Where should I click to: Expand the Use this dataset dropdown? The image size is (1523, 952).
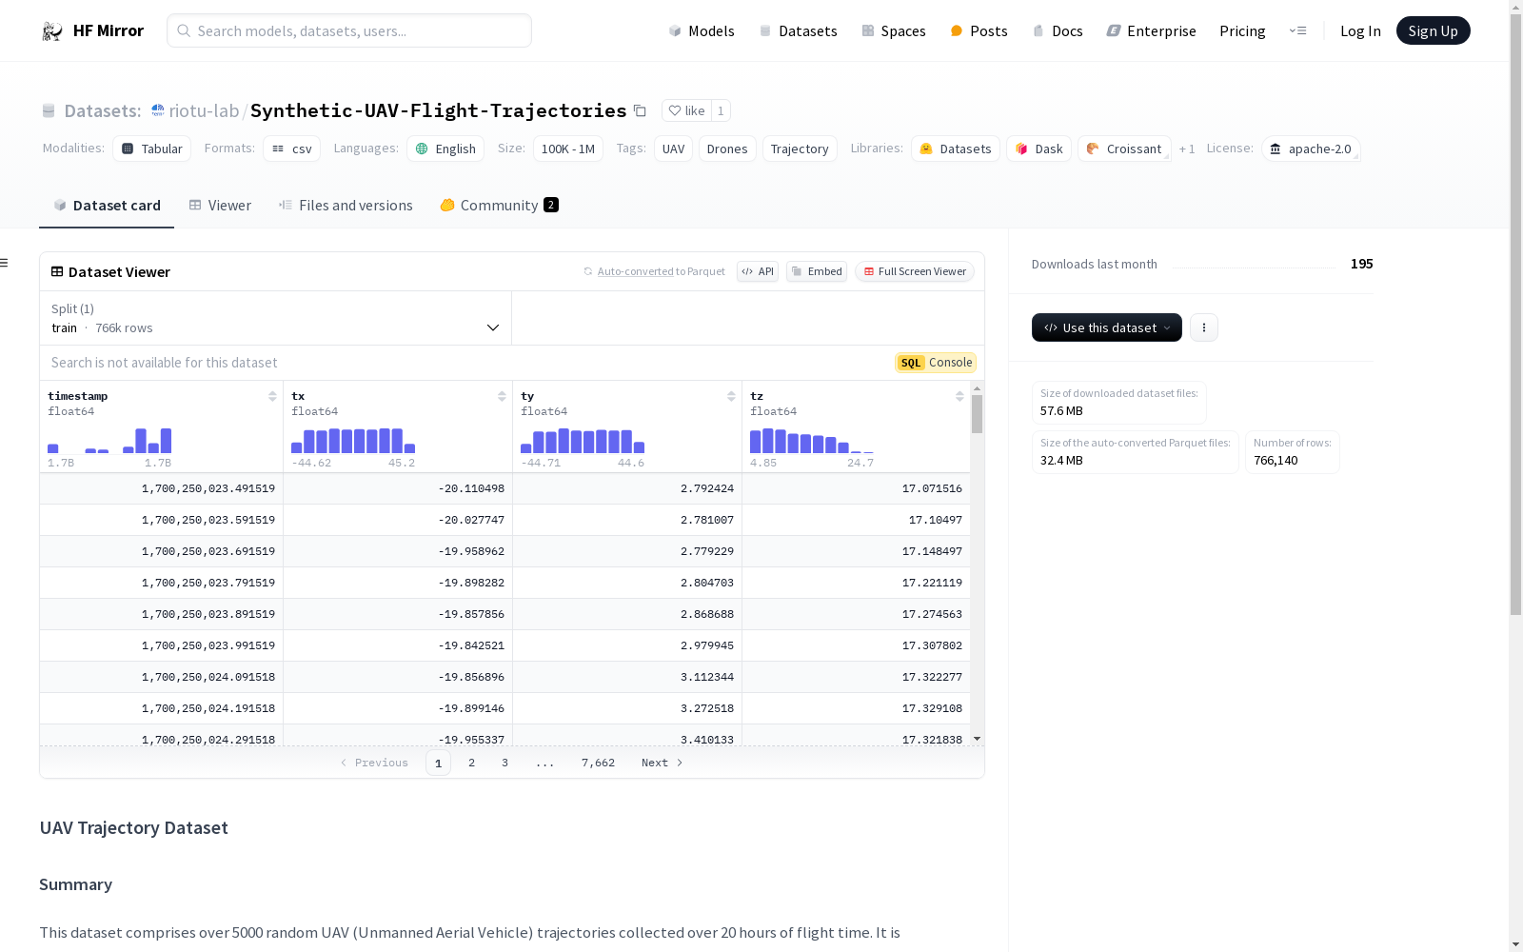(x=1106, y=327)
